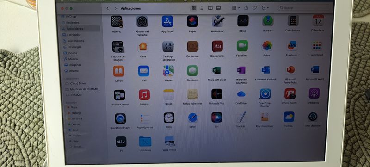370x167 pixels.
Task: Open the Mail app icon
Action: [x=143, y=71]
